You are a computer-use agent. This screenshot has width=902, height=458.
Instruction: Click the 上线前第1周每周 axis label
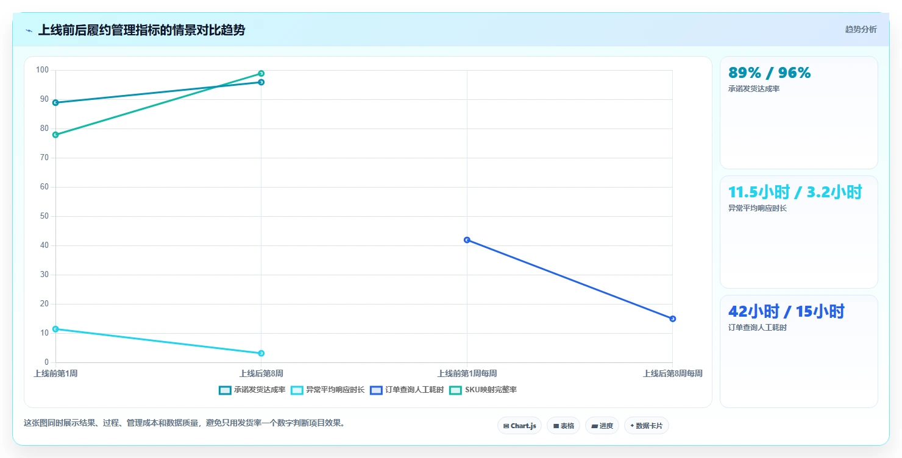click(467, 373)
